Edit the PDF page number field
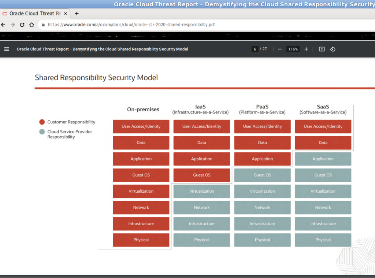375x278 pixels. 255,49
